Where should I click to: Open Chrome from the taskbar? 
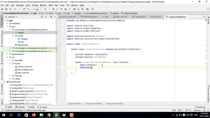click(49, 115)
